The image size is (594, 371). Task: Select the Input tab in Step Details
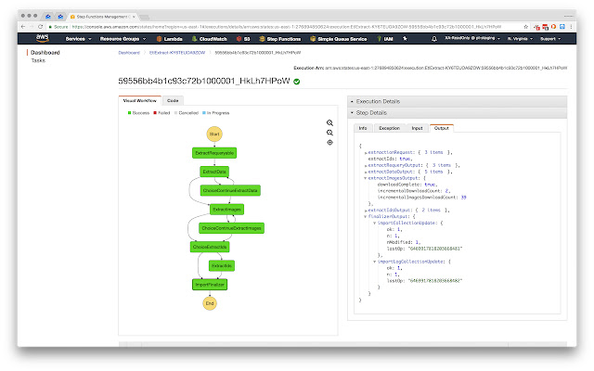click(x=417, y=127)
